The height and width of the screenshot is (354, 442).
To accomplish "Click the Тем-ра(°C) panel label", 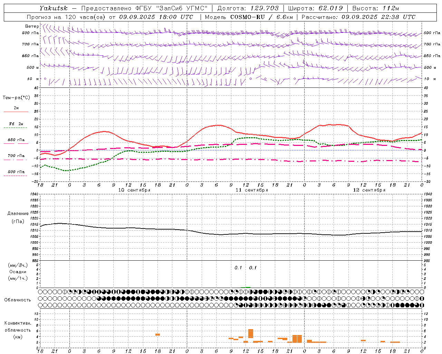I will pos(16,98).
